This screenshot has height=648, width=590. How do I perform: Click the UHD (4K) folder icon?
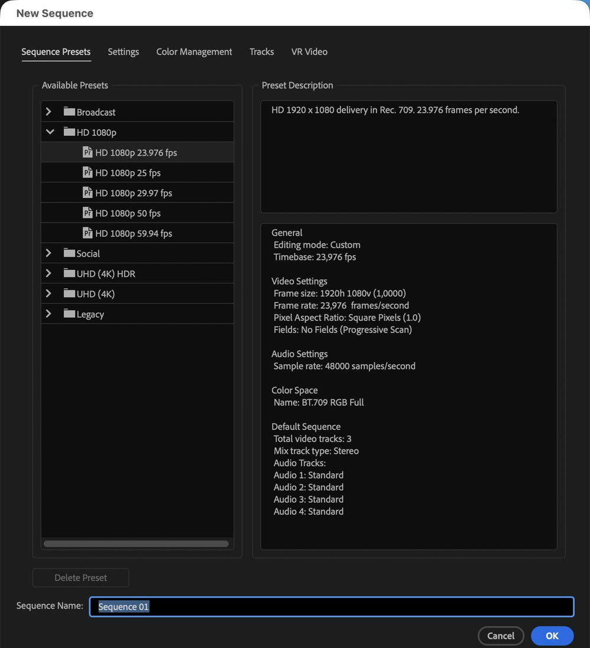(x=69, y=293)
